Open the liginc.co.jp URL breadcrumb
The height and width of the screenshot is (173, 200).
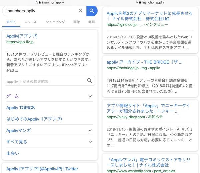[x=137, y=25]
